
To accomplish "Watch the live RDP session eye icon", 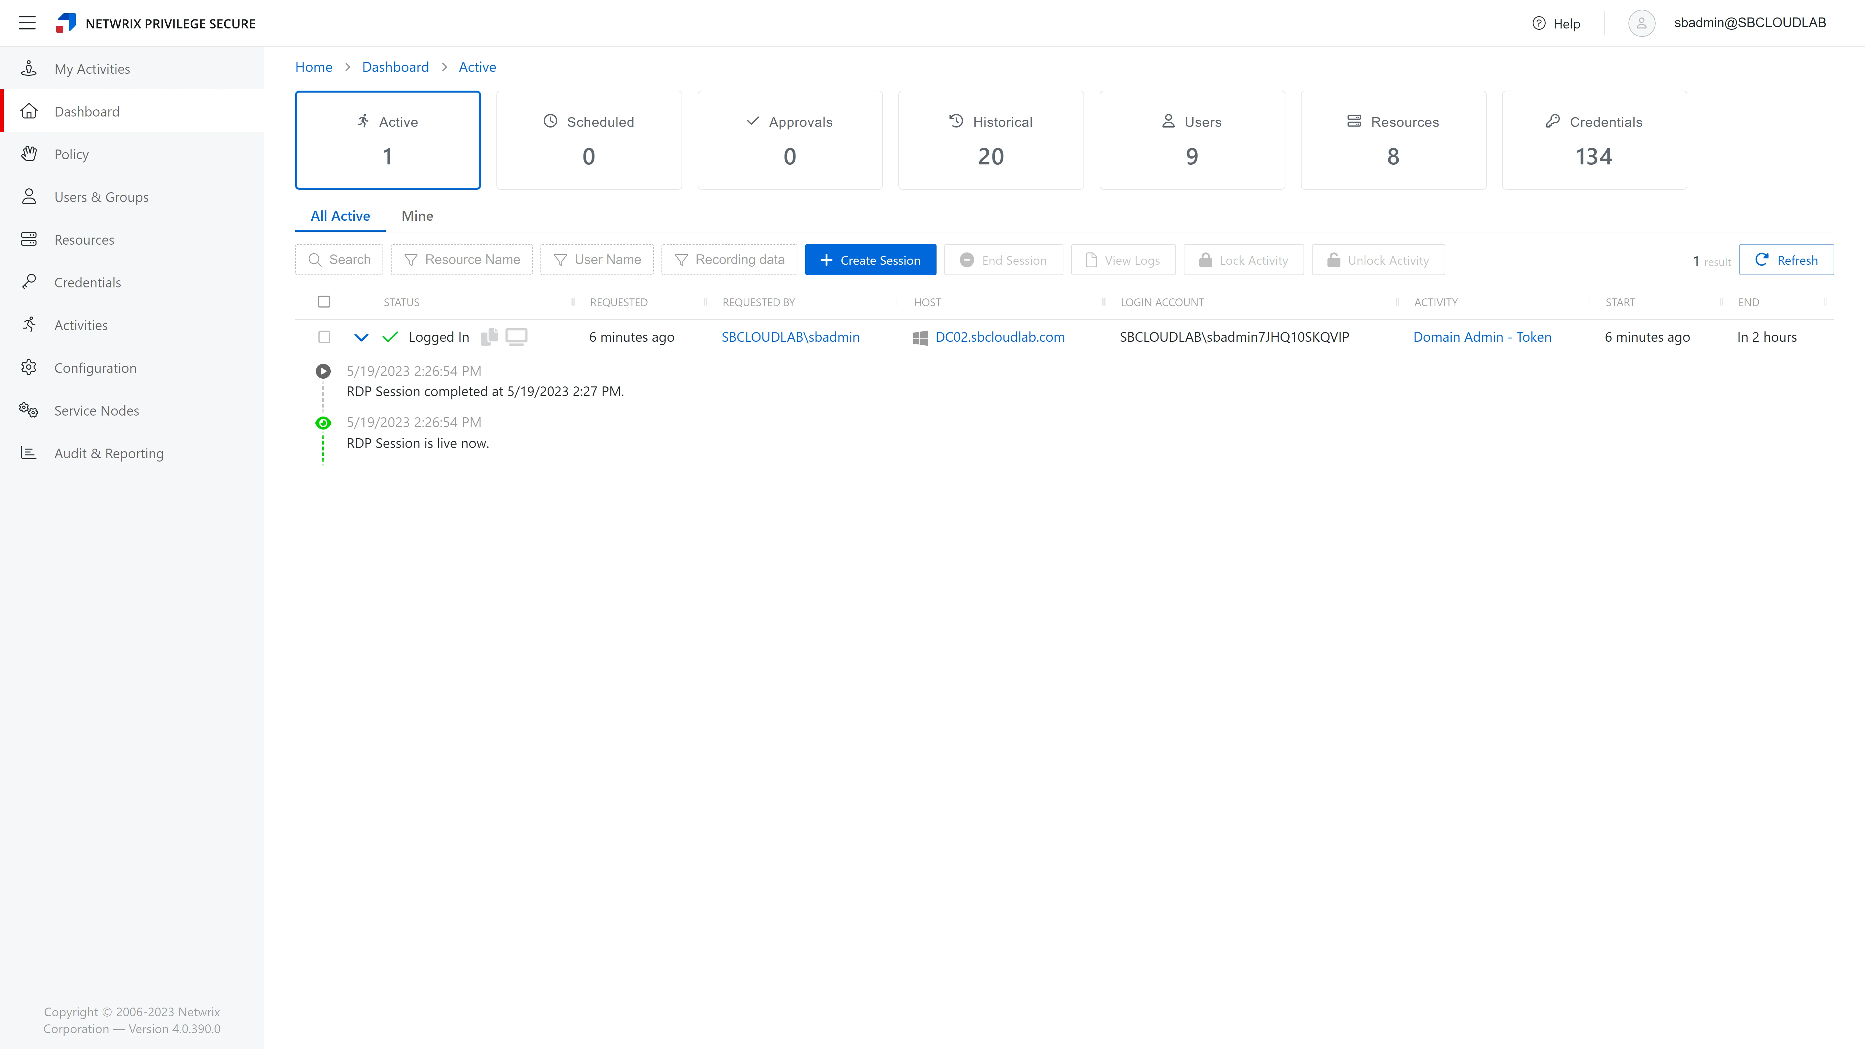I will tap(324, 423).
